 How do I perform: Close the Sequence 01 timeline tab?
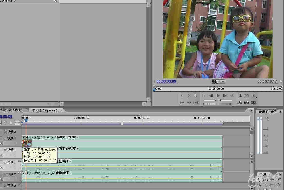(62, 110)
